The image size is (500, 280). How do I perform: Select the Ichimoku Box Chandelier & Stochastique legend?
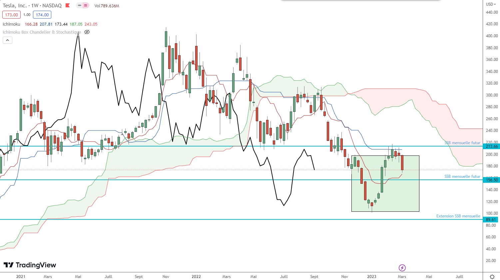click(x=42, y=32)
